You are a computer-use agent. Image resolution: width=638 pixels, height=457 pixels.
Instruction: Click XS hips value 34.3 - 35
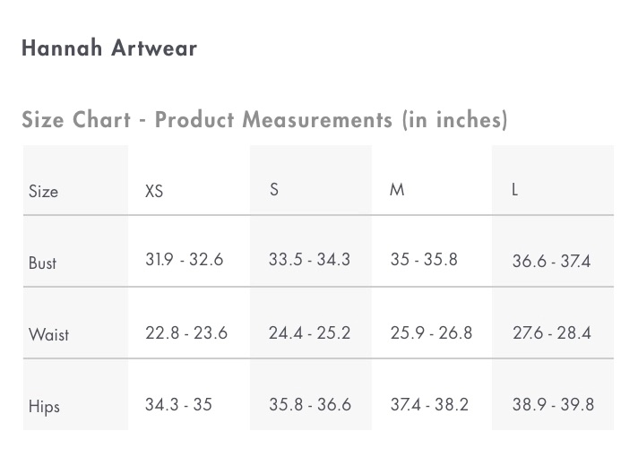pyautogui.click(x=178, y=404)
